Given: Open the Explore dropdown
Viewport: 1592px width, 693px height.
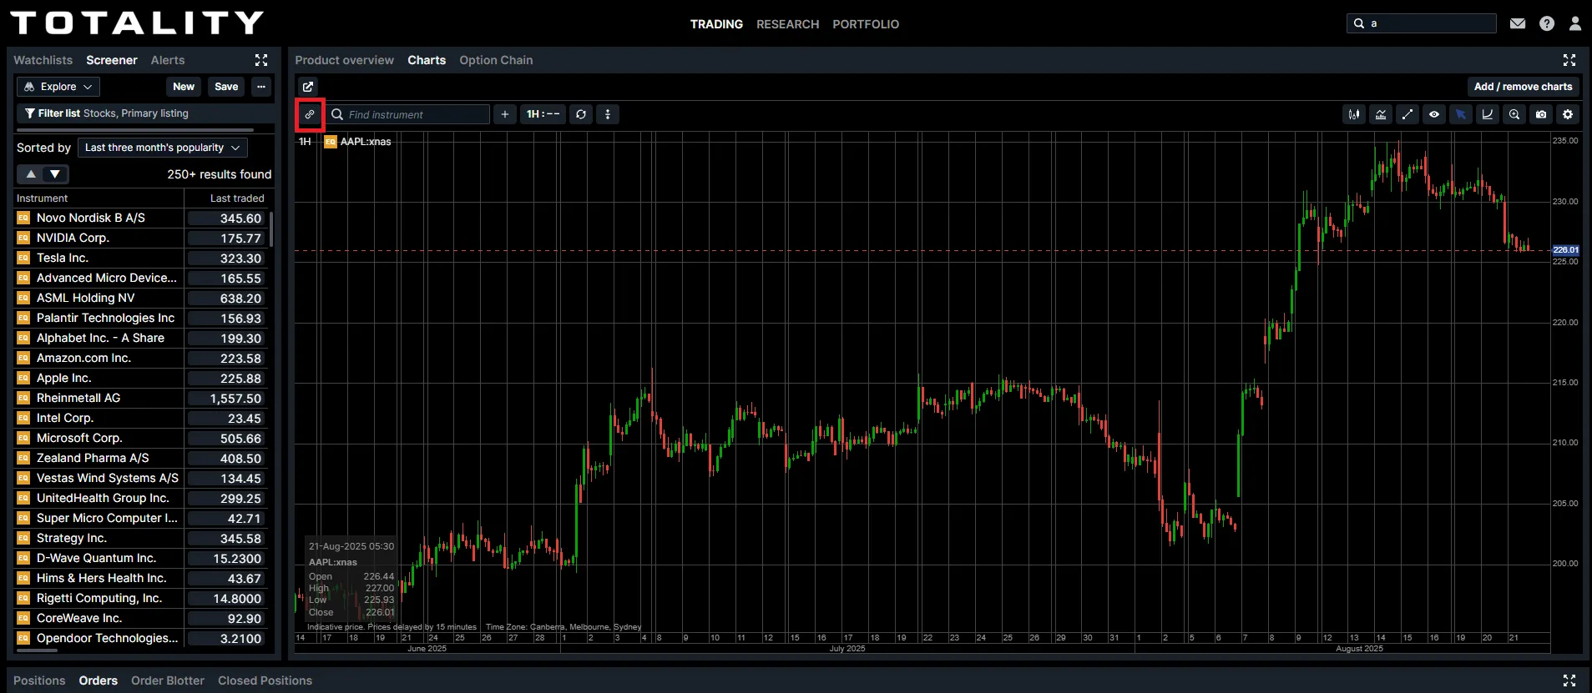Looking at the screenshot, I should tap(58, 87).
